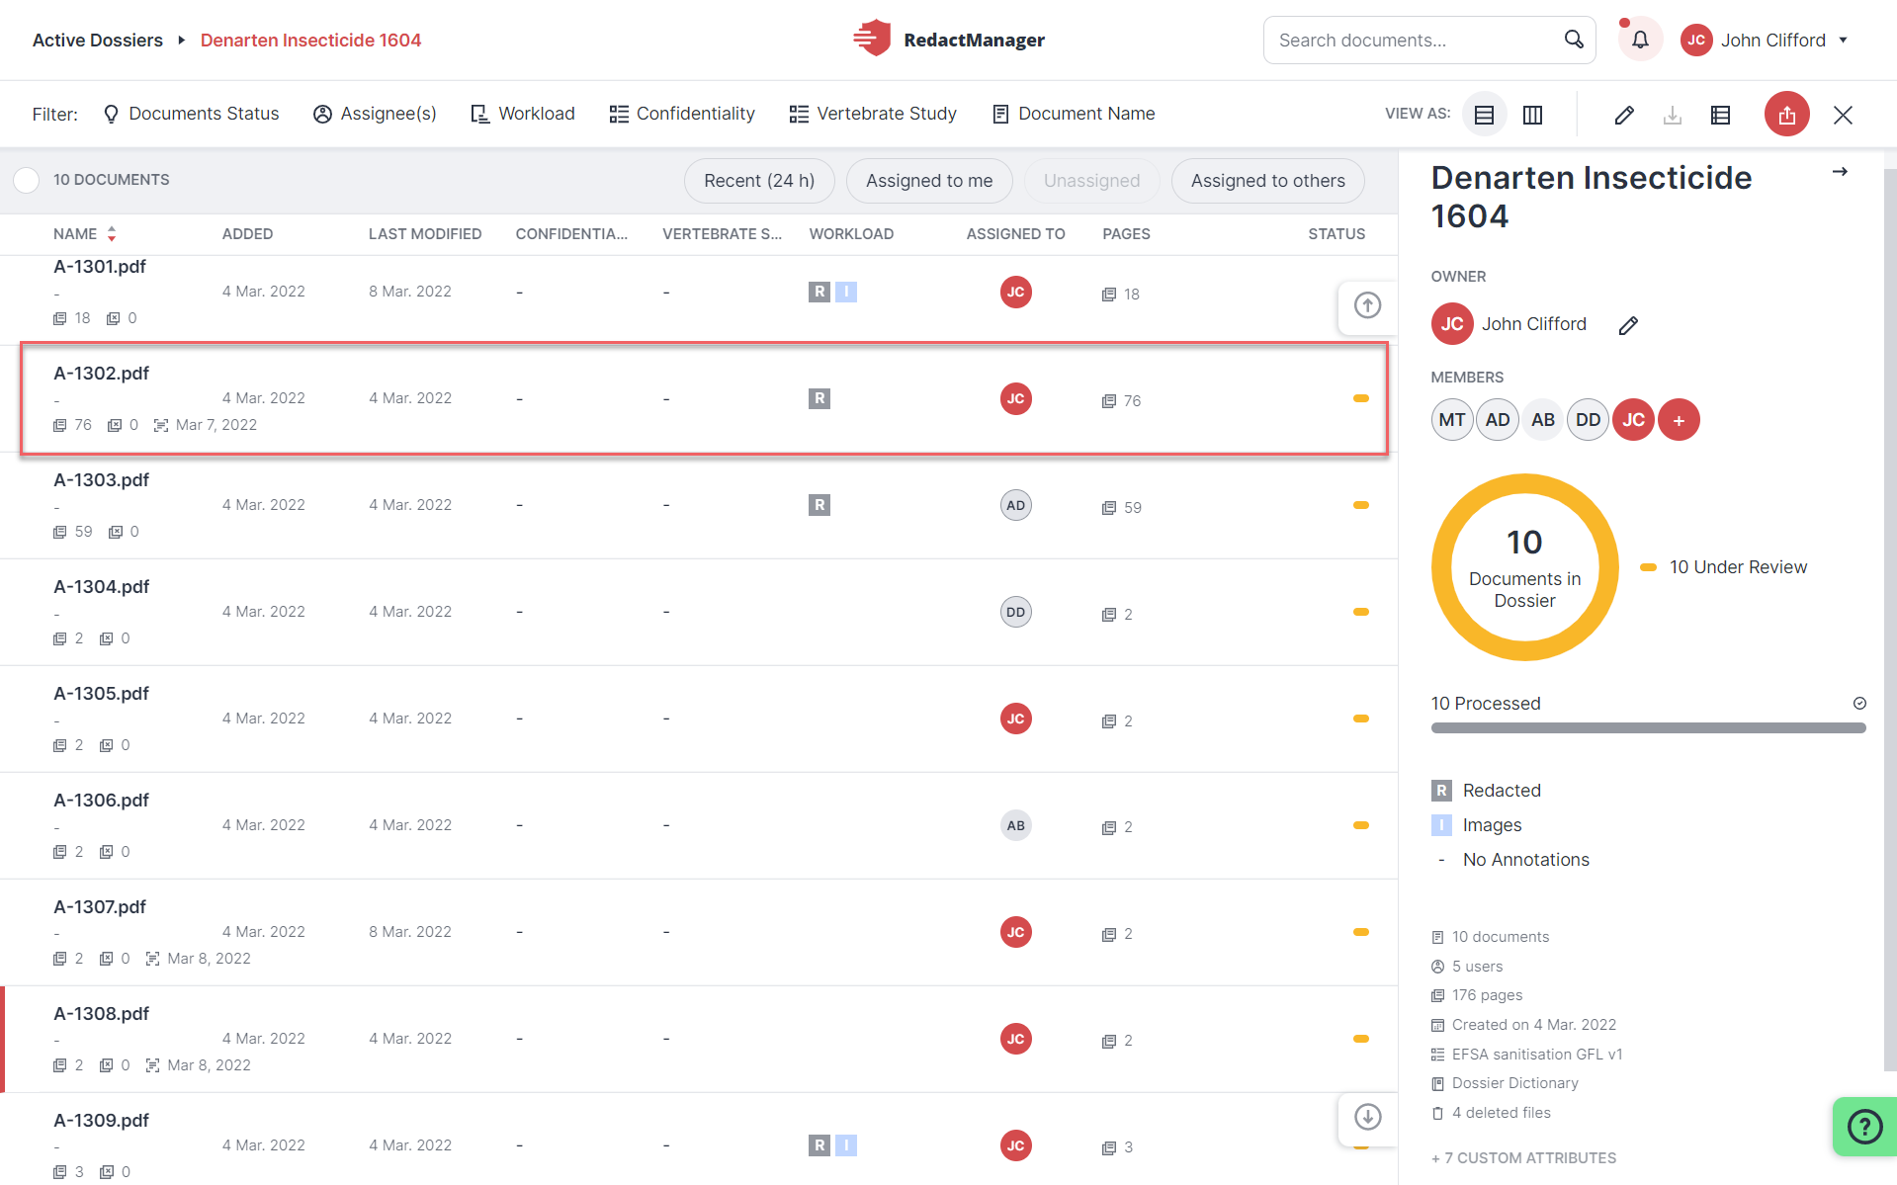Click the AB member avatar in Members
Image resolution: width=1897 pixels, height=1185 pixels.
1543,420
